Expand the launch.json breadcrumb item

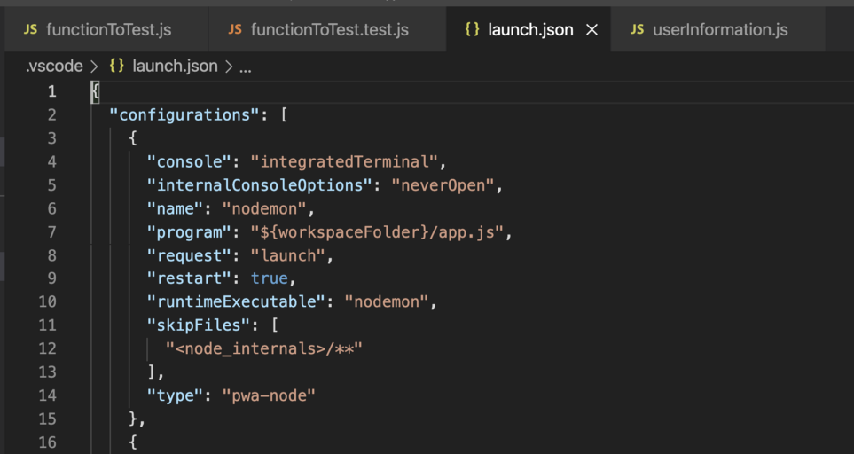tap(174, 67)
